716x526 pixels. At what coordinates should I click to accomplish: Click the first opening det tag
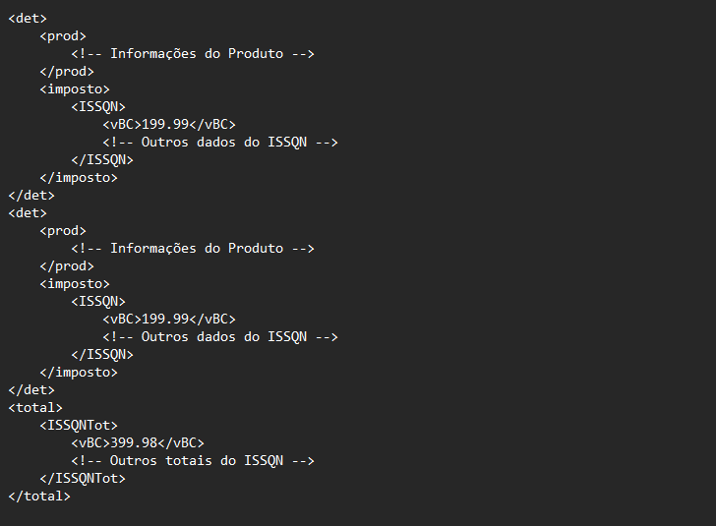coord(28,19)
